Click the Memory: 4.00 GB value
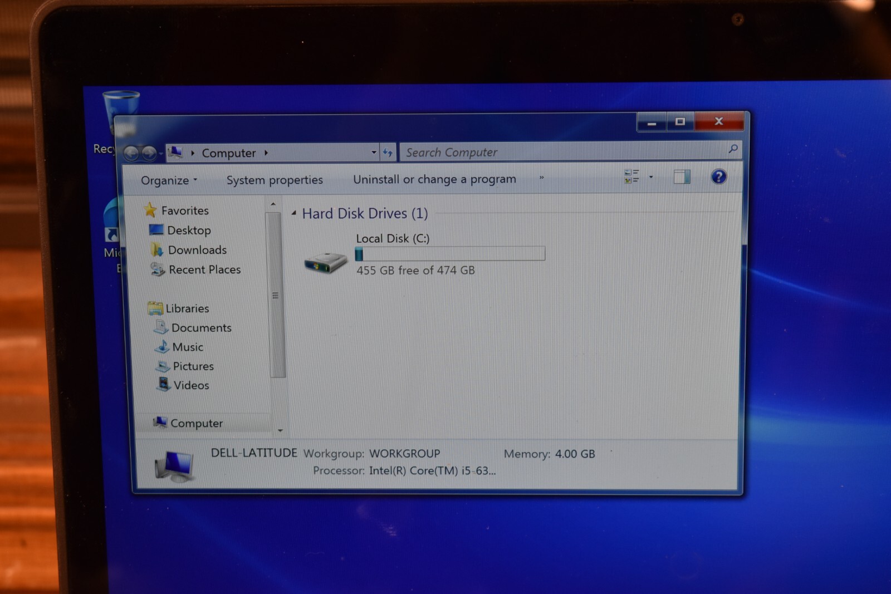The width and height of the screenshot is (891, 594). (575, 454)
